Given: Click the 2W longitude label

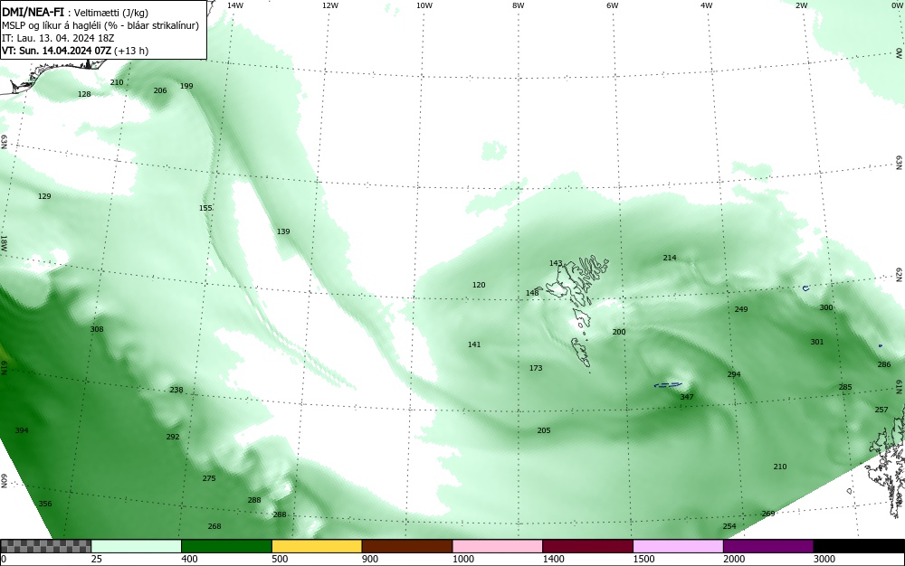Looking at the screenshot, I should [x=801, y=5].
